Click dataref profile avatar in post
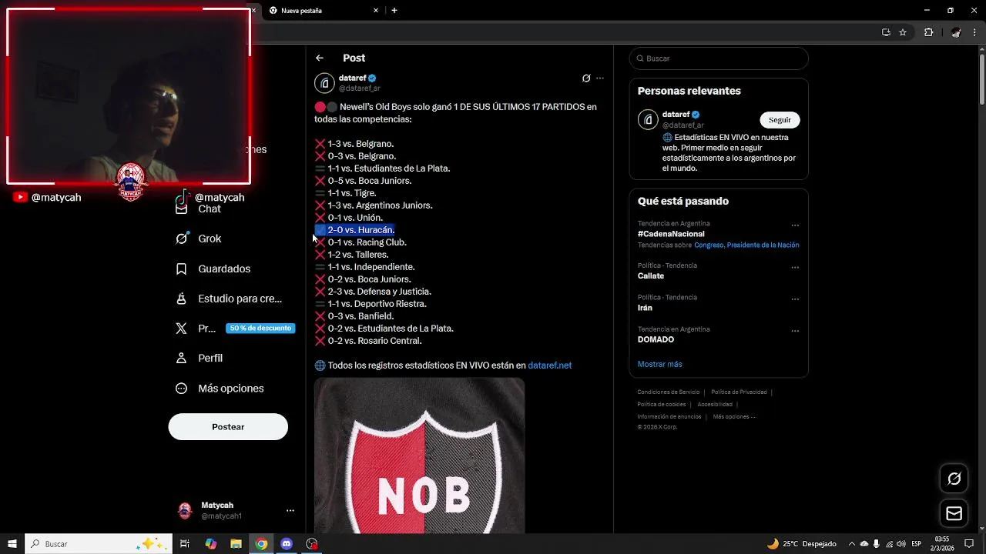The image size is (986, 554). [x=324, y=83]
